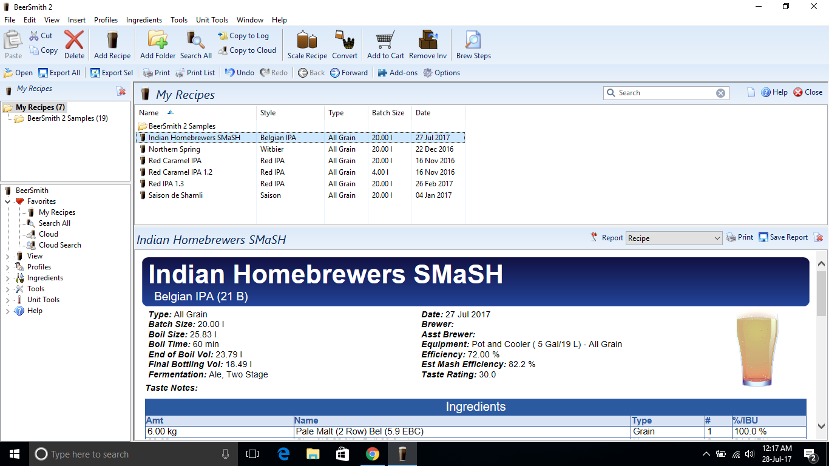Click in the Search field
829x466 pixels.
(666, 93)
